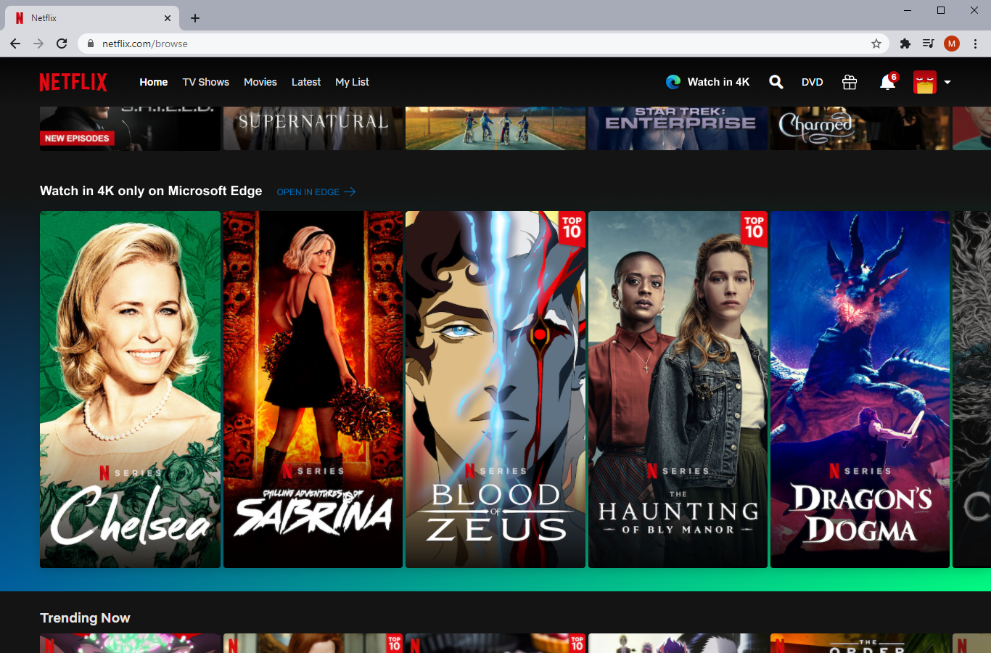Viewport: 991px width, 653px height.
Task: Open Blood of Zeus poster
Action: point(495,390)
